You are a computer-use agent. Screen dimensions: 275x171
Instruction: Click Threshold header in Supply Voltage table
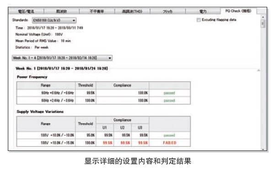[x=86, y=124]
